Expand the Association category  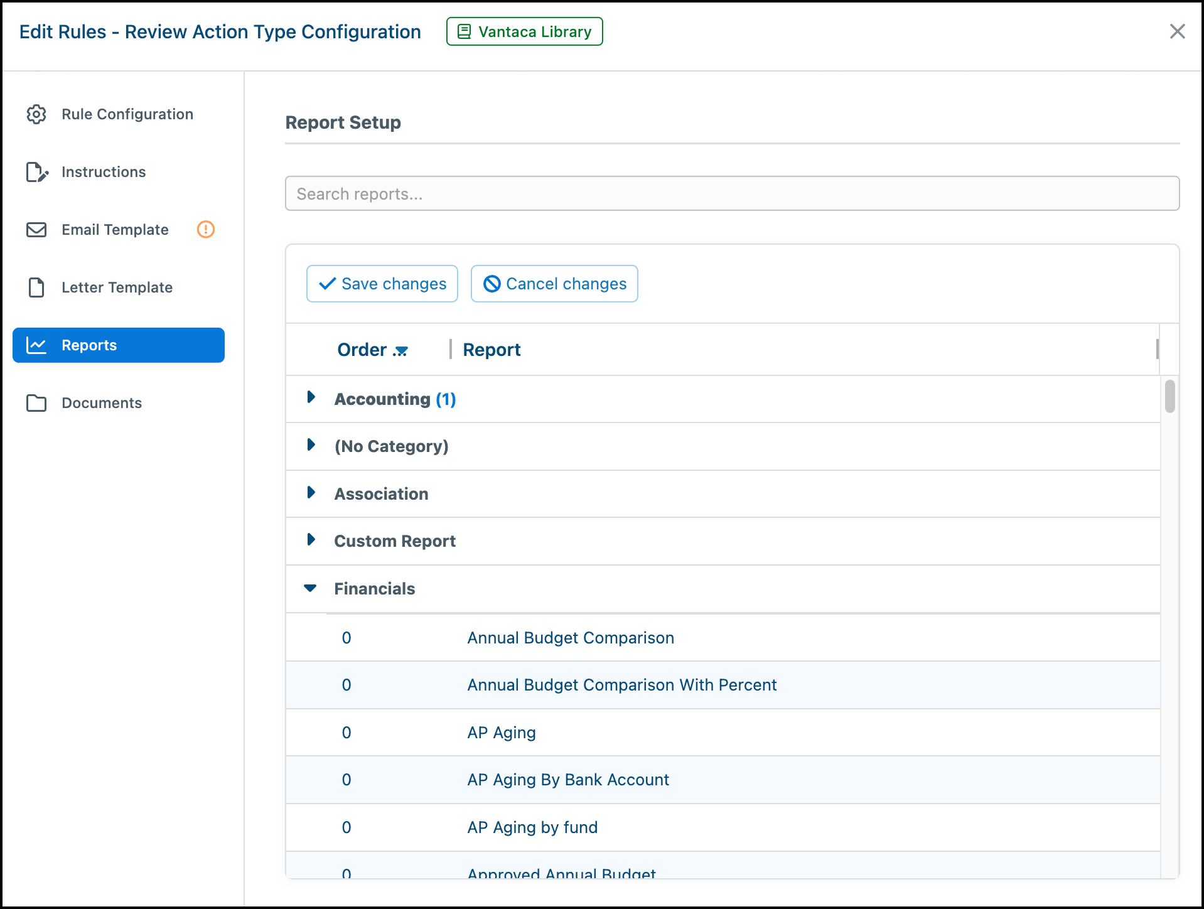point(311,493)
